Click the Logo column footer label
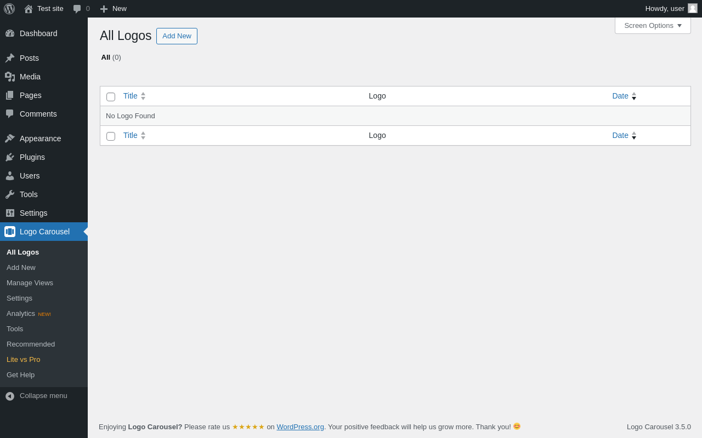The height and width of the screenshot is (438, 702). [x=377, y=135]
